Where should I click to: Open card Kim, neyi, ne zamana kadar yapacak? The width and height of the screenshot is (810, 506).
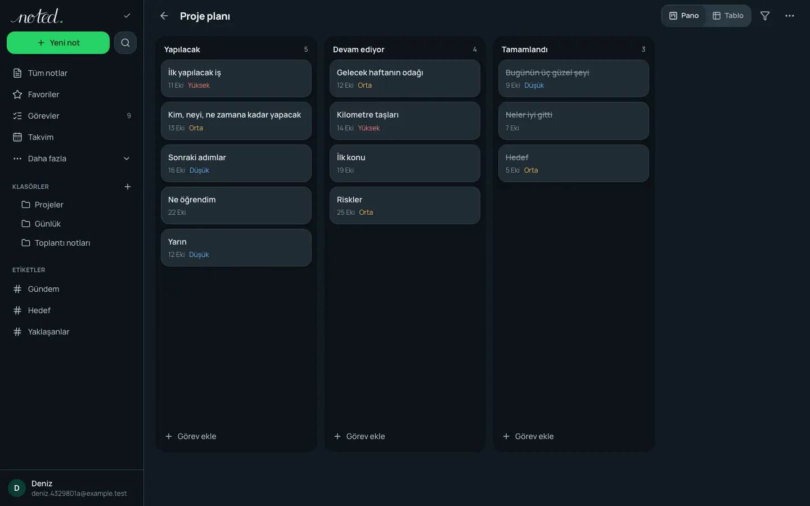point(236,121)
